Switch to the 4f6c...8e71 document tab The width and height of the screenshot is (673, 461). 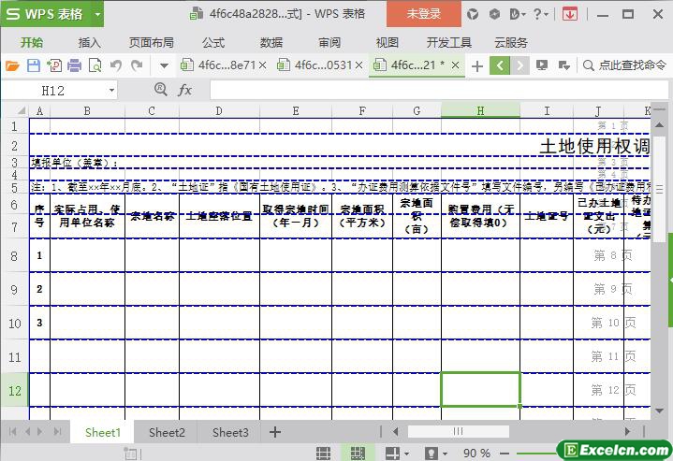pyautogui.click(x=227, y=65)
